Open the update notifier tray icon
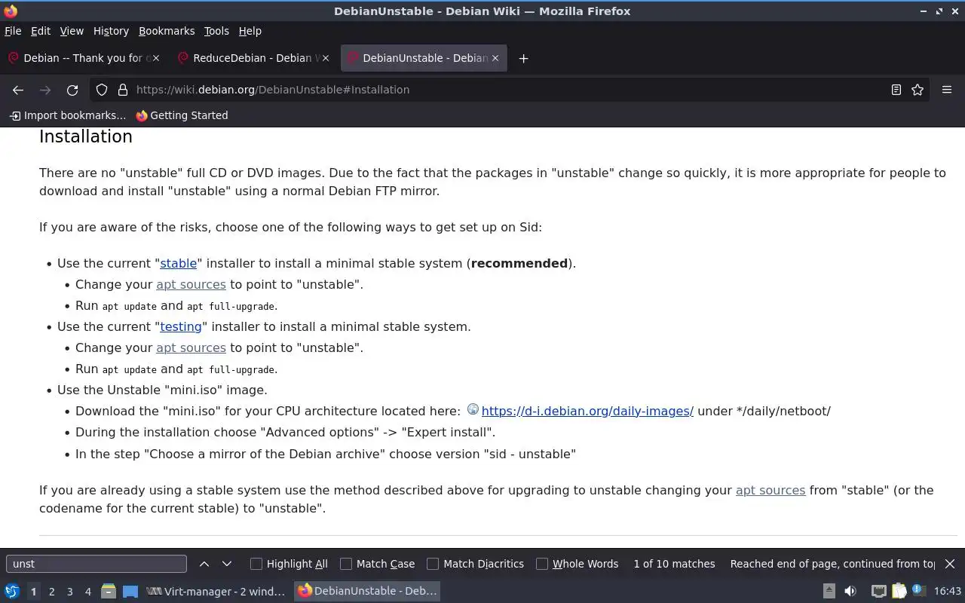The width and height of the screenshot is (965, 603). click(x=918, y=591)
